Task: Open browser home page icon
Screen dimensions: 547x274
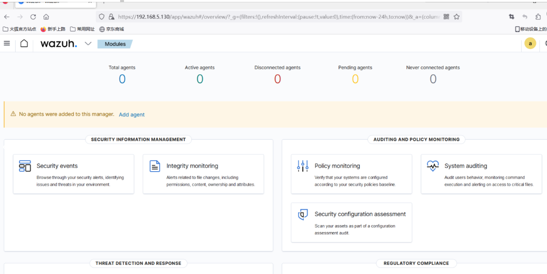Action: tap(46, 17)
